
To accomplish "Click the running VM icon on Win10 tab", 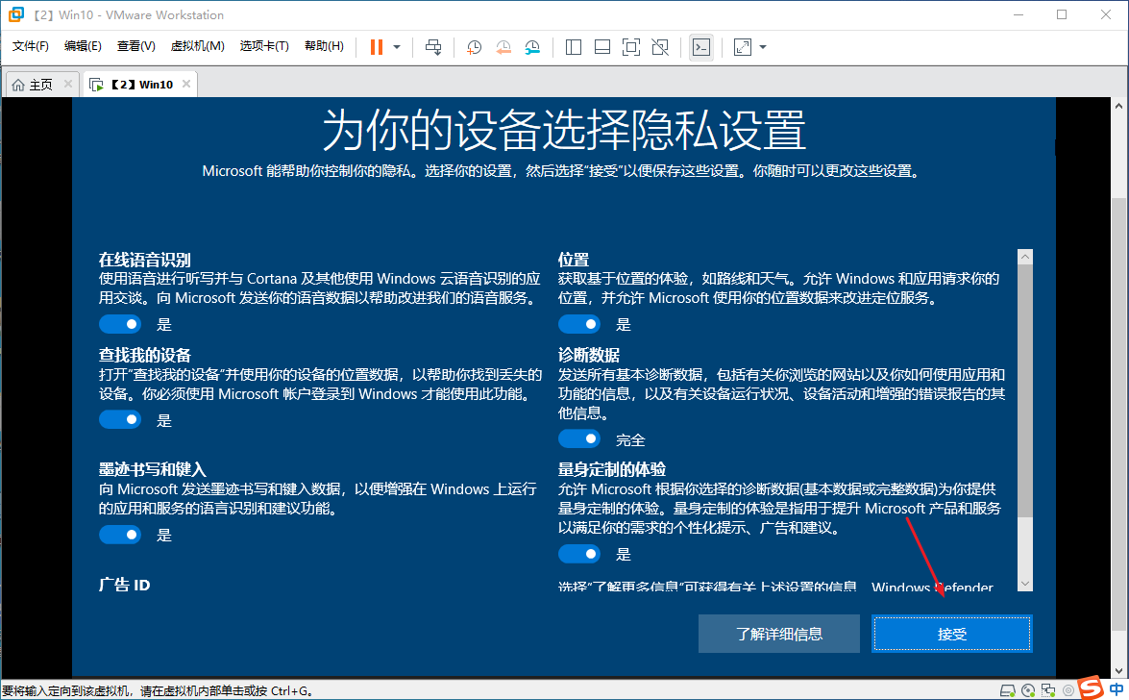I will [96, 85].
